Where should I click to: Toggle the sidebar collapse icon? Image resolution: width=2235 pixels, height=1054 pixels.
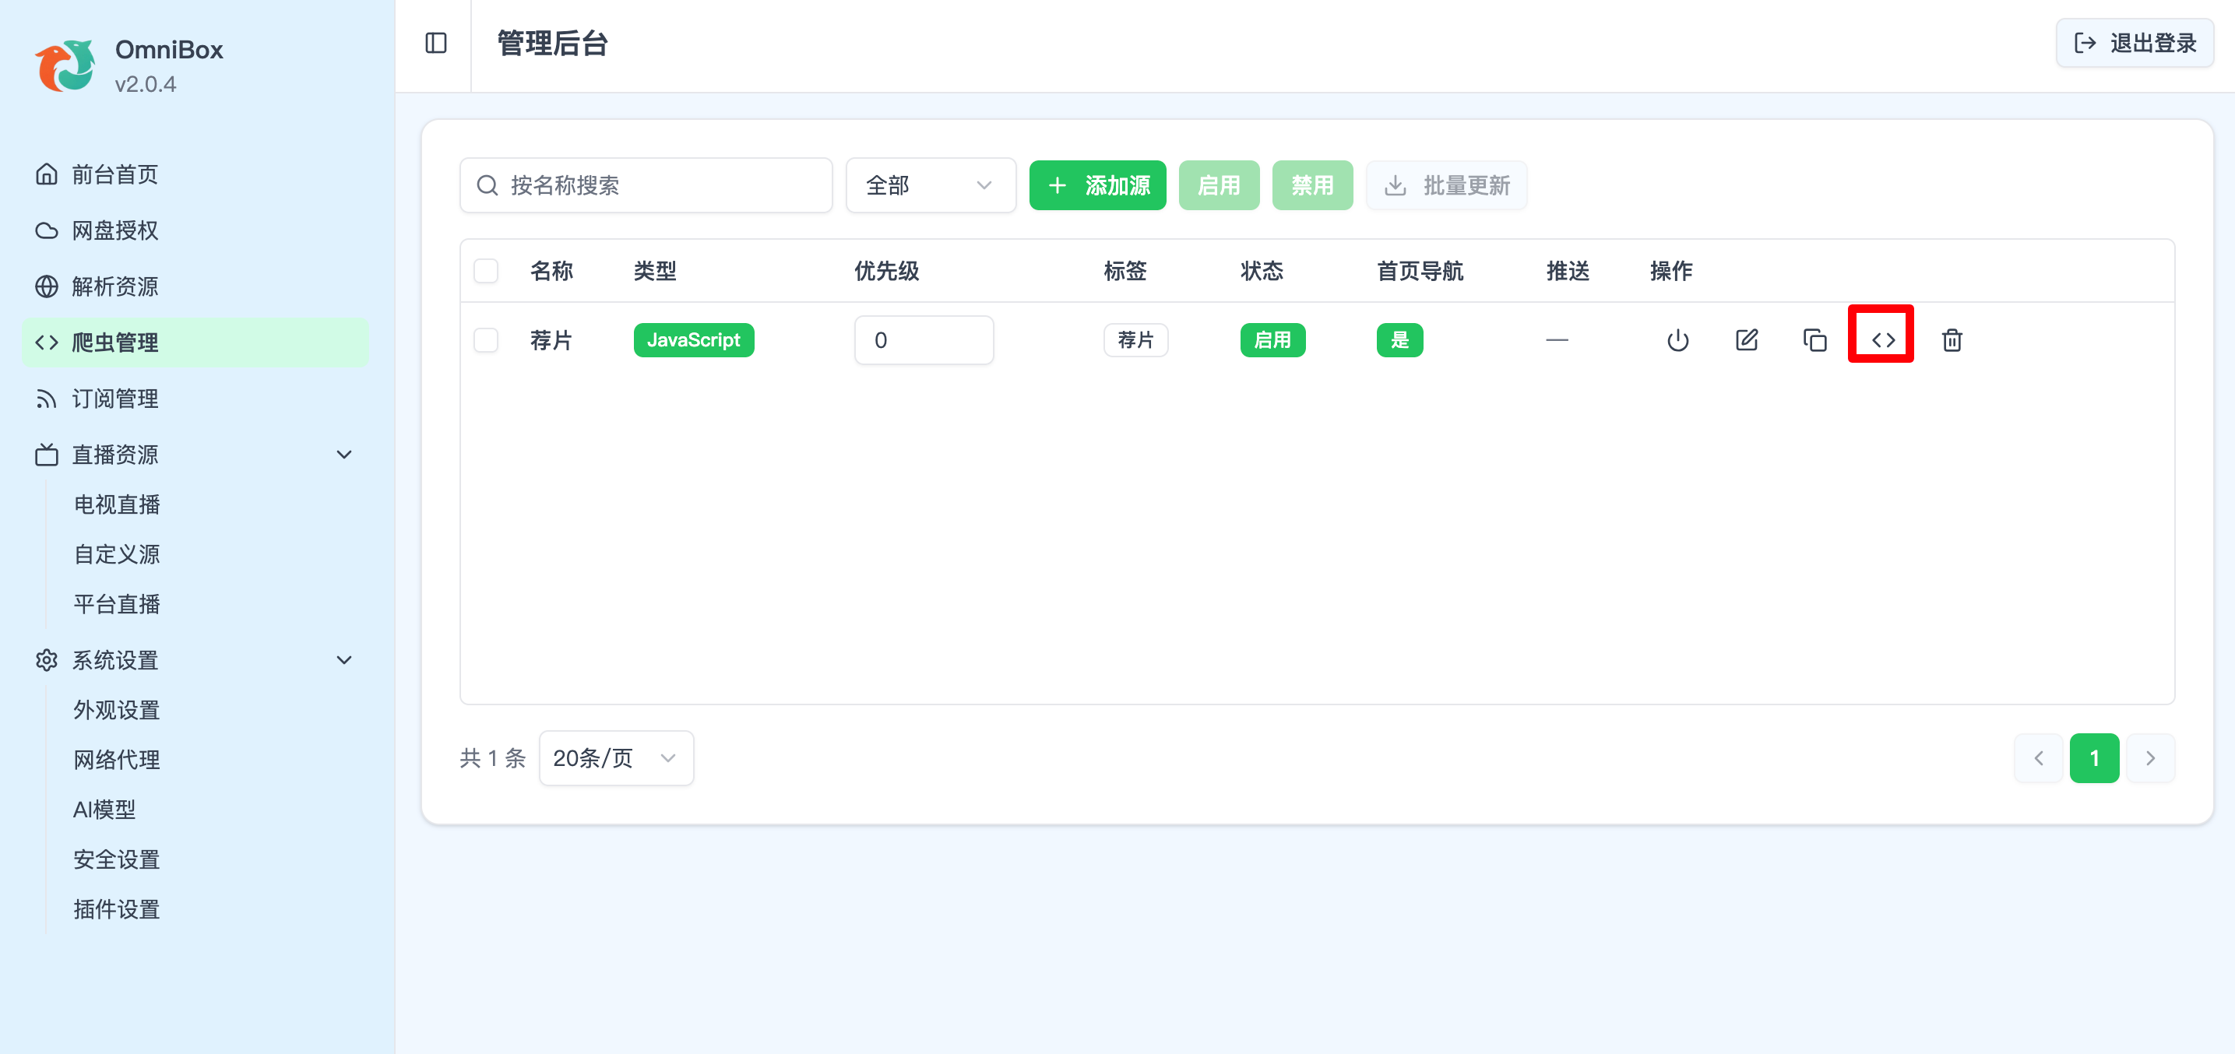click(x=435, y=44)
